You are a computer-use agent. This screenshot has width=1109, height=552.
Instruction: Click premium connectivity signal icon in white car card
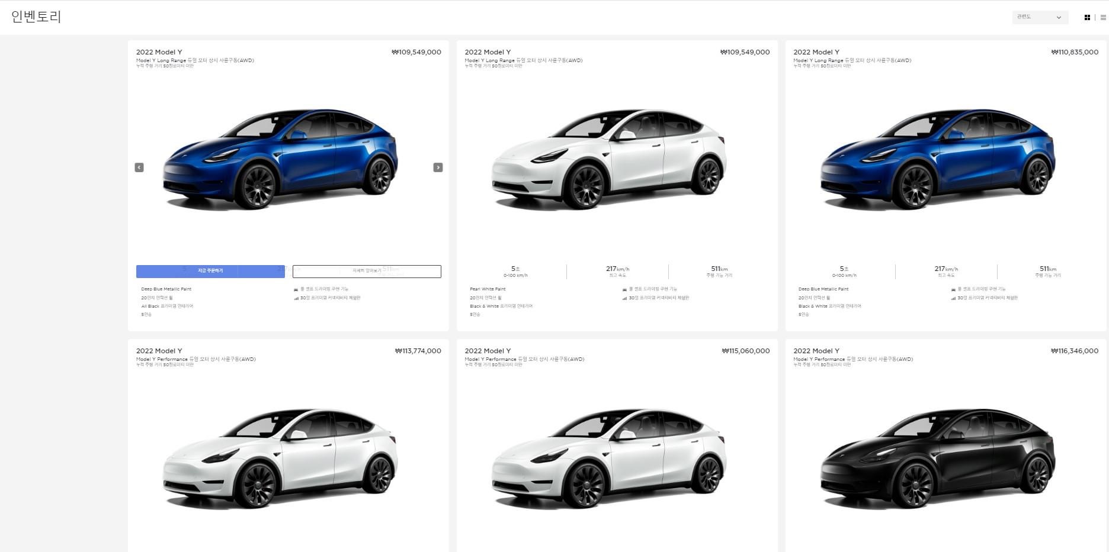(624, 298)
